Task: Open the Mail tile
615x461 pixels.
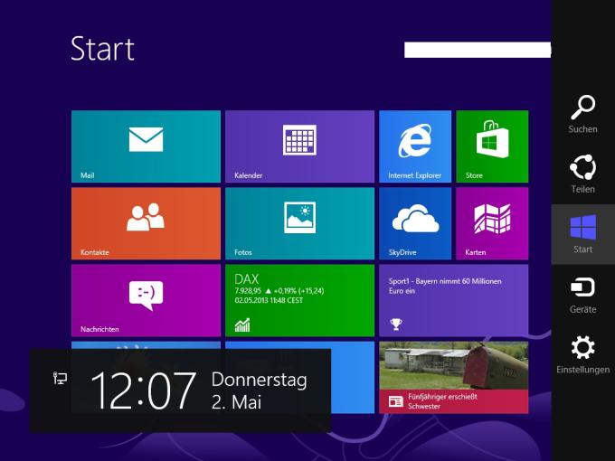Action: [x=146, y=146]
